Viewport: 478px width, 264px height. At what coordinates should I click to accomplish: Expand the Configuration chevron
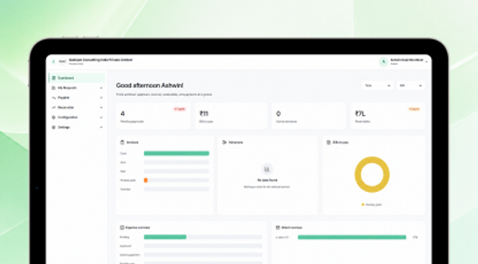coord(101,118)
